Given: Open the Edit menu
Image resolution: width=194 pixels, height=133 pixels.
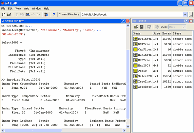Looking at the screenshot, I should tap(10, 9).
